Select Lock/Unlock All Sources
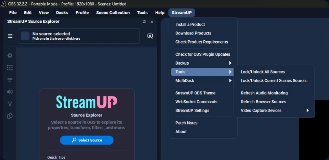The image size is (329, 160). click(274, 72)
